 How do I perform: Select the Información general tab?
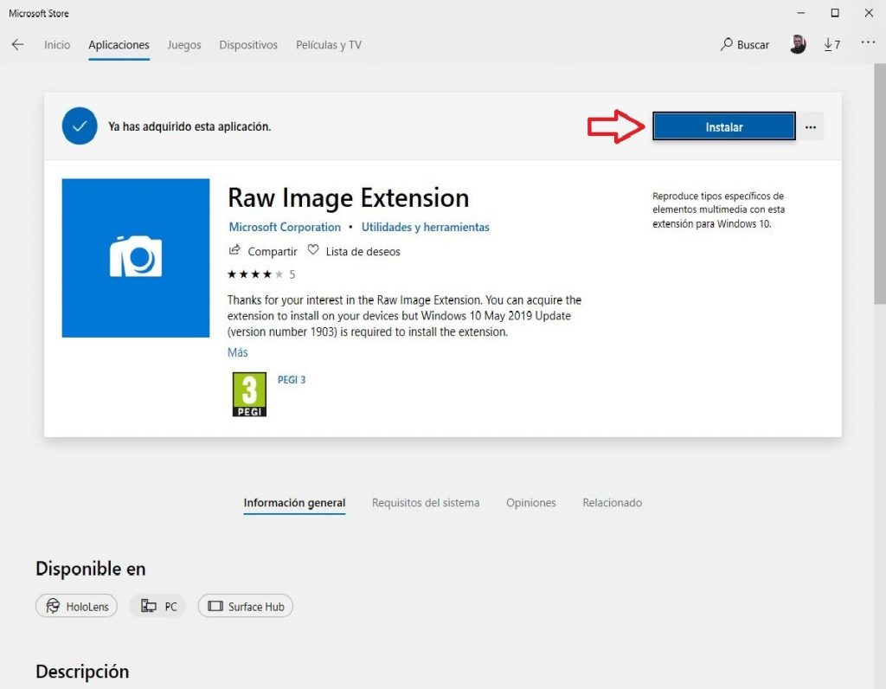tap(294, 503)
